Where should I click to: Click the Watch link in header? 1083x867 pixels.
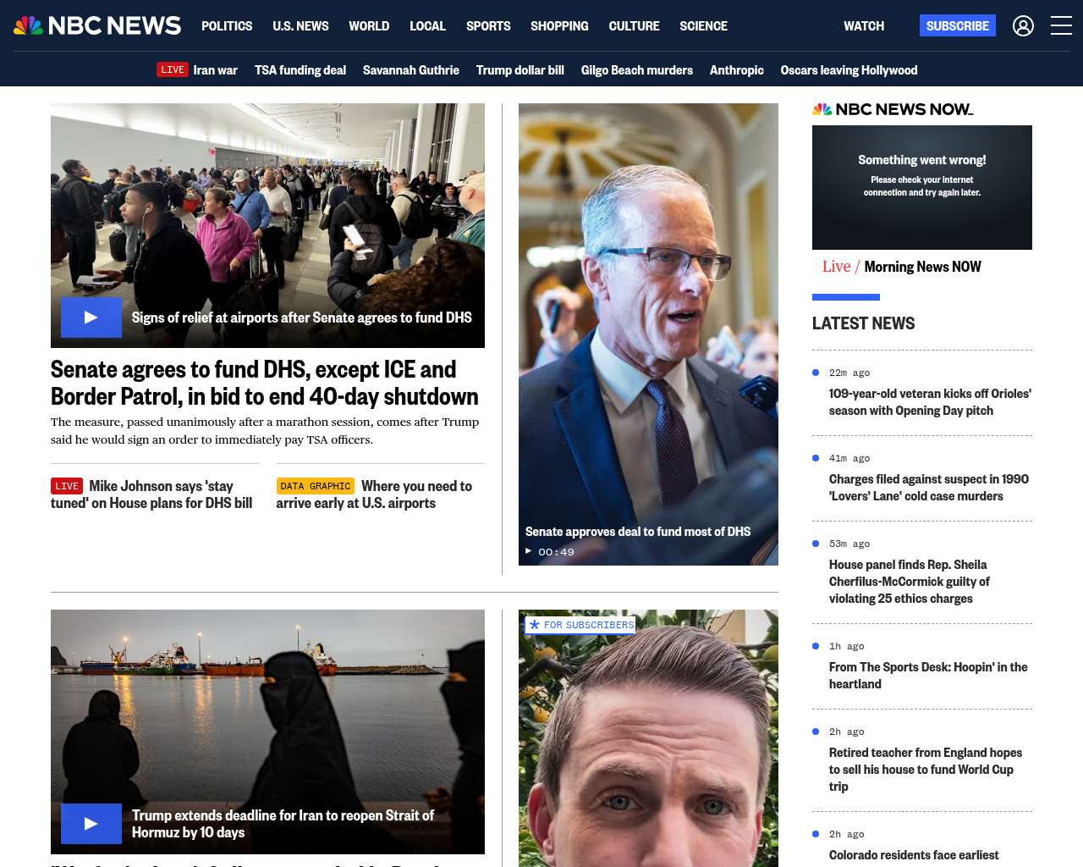[x=864, y=26]
